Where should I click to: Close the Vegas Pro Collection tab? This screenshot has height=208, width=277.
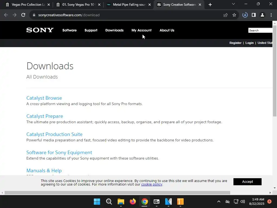pyautogui.click(x=49, y=5)
